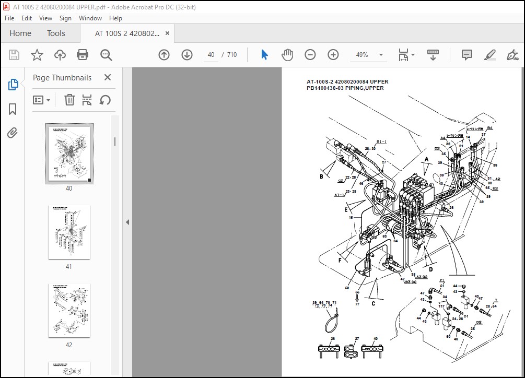Expand fit page options arrow
This screenshot has height=378, width=525.
(x=413, y=55)
